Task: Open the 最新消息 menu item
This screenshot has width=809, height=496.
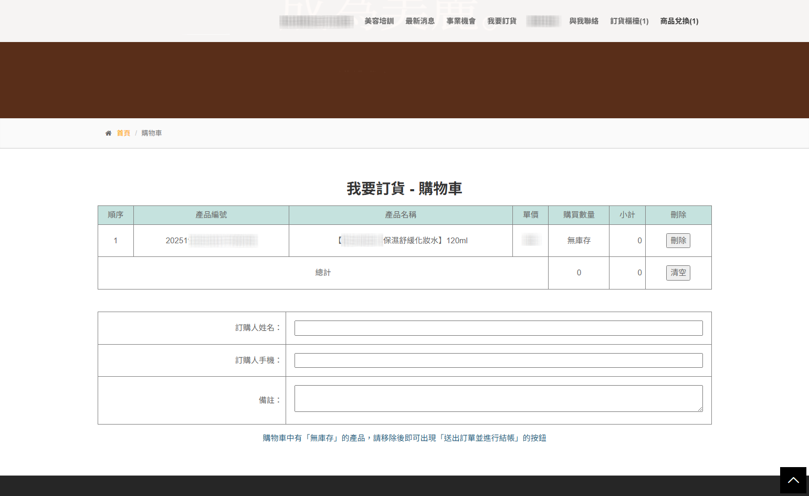Action: [x=420, y=21]
